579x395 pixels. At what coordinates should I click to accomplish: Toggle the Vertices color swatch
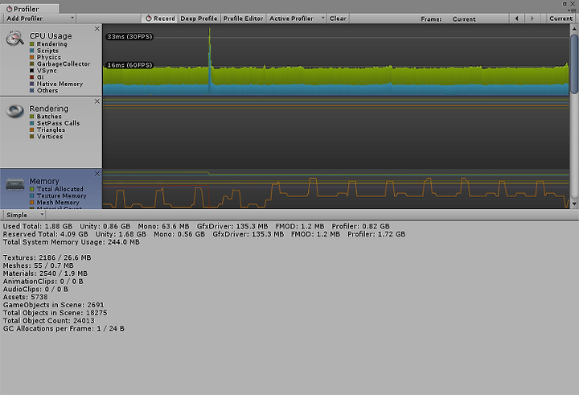(x=32, y=136)
